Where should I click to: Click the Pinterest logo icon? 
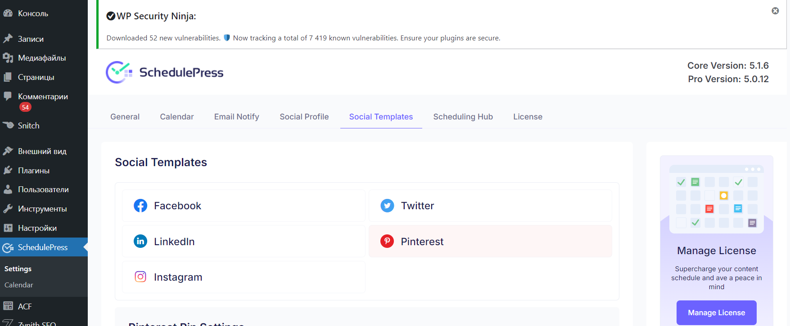pyautogui.click(x=387, y=241)
